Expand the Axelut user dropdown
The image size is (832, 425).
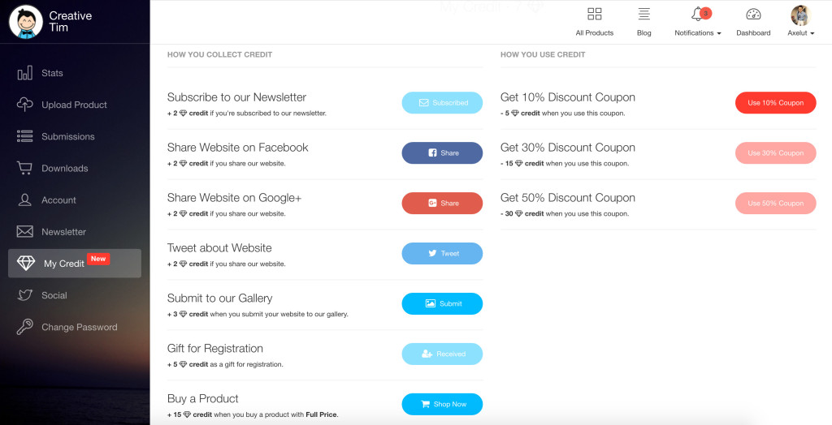click(x=800, y=33)
